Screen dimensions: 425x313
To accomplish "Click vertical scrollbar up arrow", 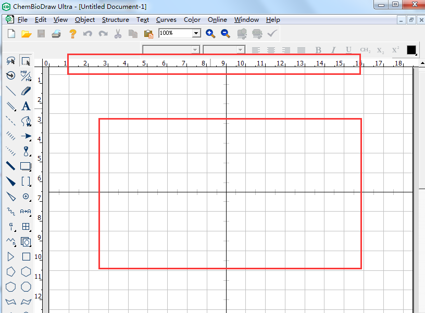I will click(422, 63).
